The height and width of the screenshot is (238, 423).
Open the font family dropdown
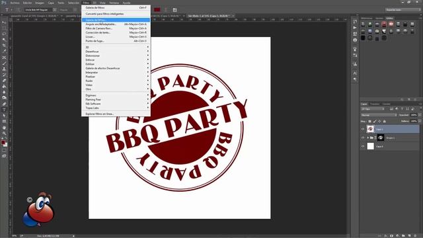pos(55,10)
